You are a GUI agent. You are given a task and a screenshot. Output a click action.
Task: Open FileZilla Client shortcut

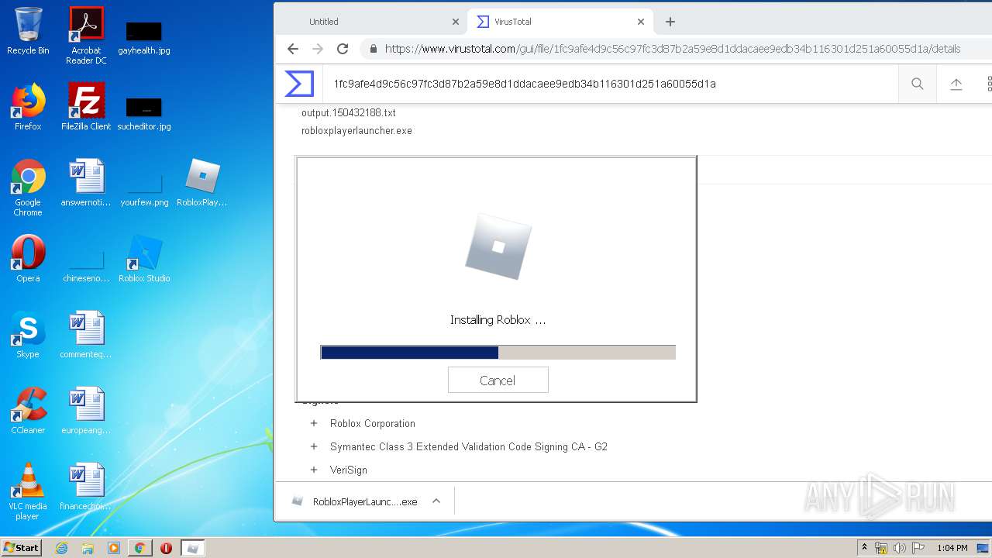(86, 107)
